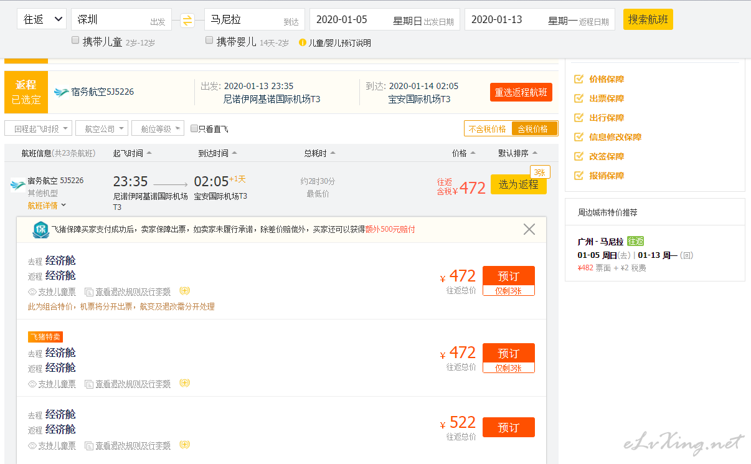The height and width of the screenshot is (464, 751).
Task: Click 选为返程 button
Action: (x=519, y=184)
